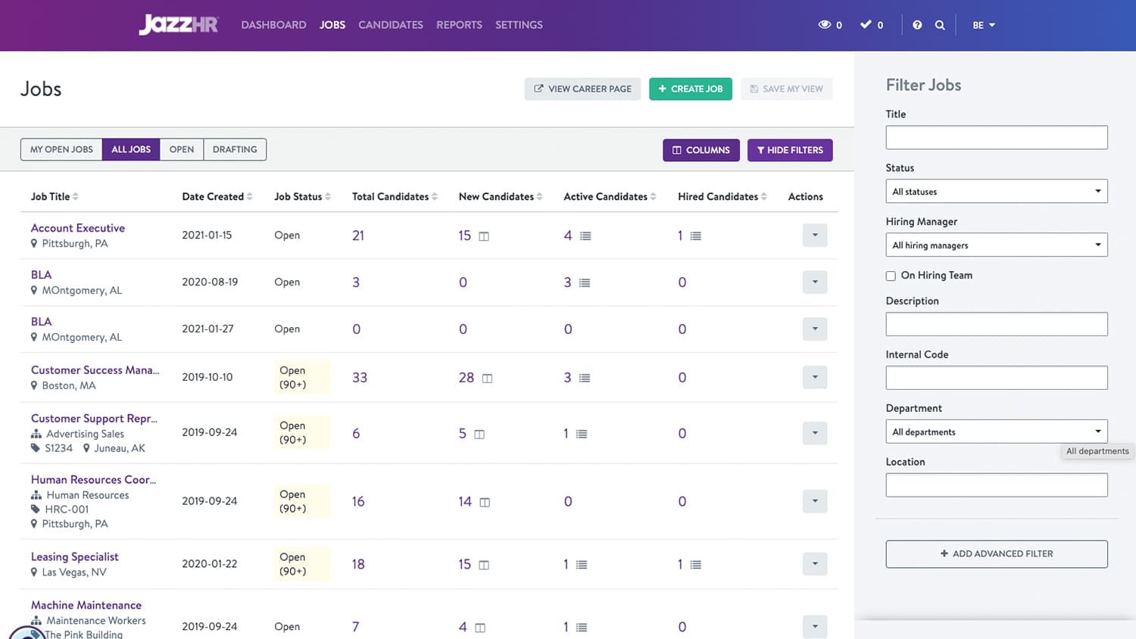Expand the All hiring managers dropdown

tap(996, 245)
